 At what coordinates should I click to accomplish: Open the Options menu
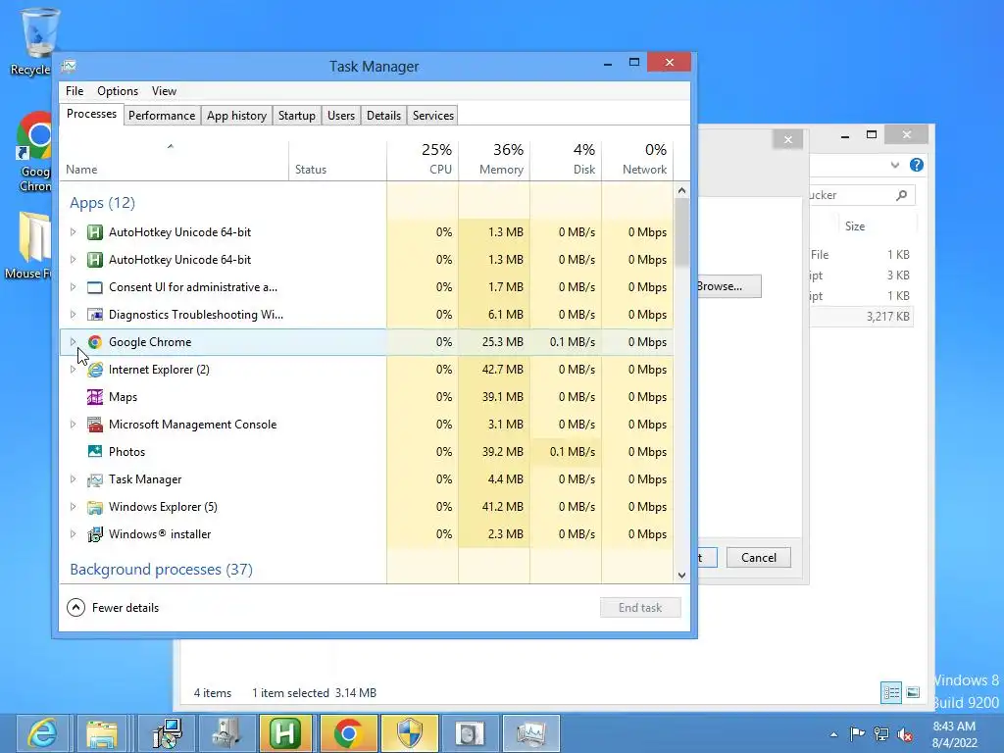[x=118, y=91]
